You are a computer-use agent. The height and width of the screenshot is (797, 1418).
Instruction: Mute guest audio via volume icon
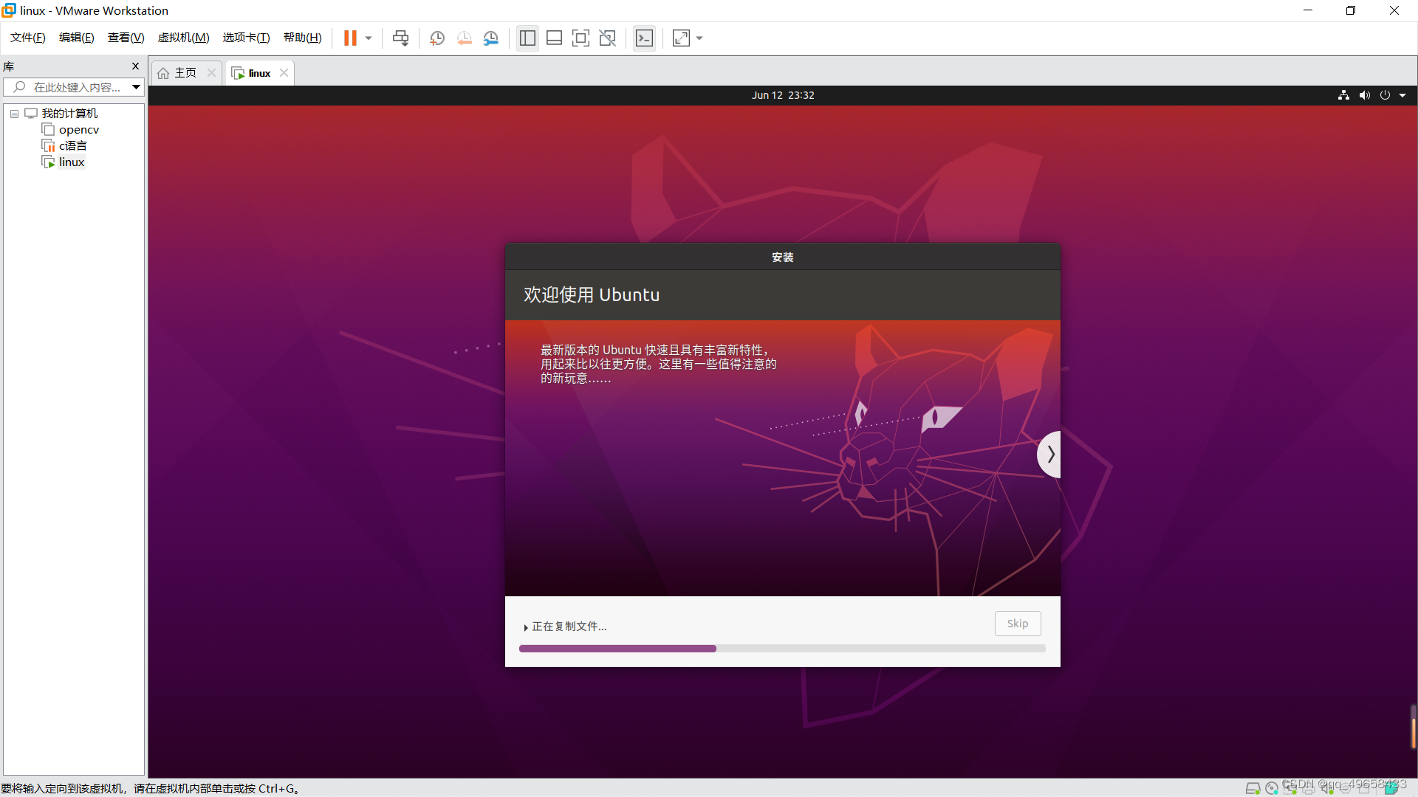coord(1364,95)
